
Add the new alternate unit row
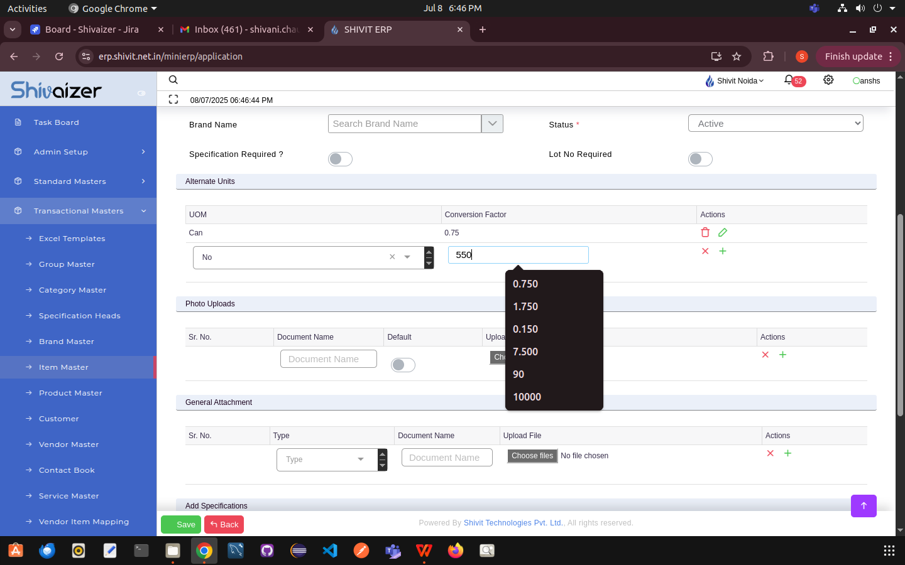(723, 251)
